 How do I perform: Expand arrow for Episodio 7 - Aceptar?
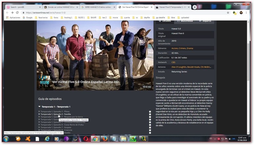point(39,127)
